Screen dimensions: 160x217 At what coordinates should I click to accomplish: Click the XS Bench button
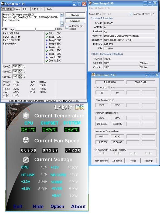117,161
